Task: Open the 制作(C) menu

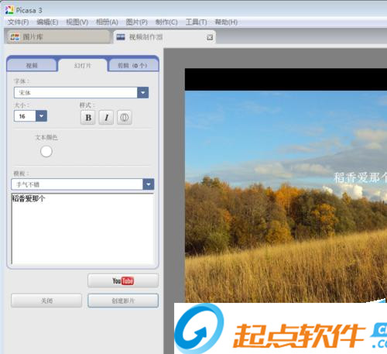Action: [166, 22]
